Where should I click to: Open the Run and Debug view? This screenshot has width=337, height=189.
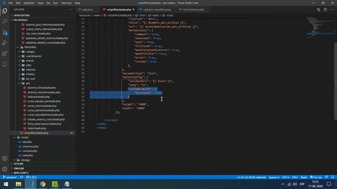click(x=5, y=43)
